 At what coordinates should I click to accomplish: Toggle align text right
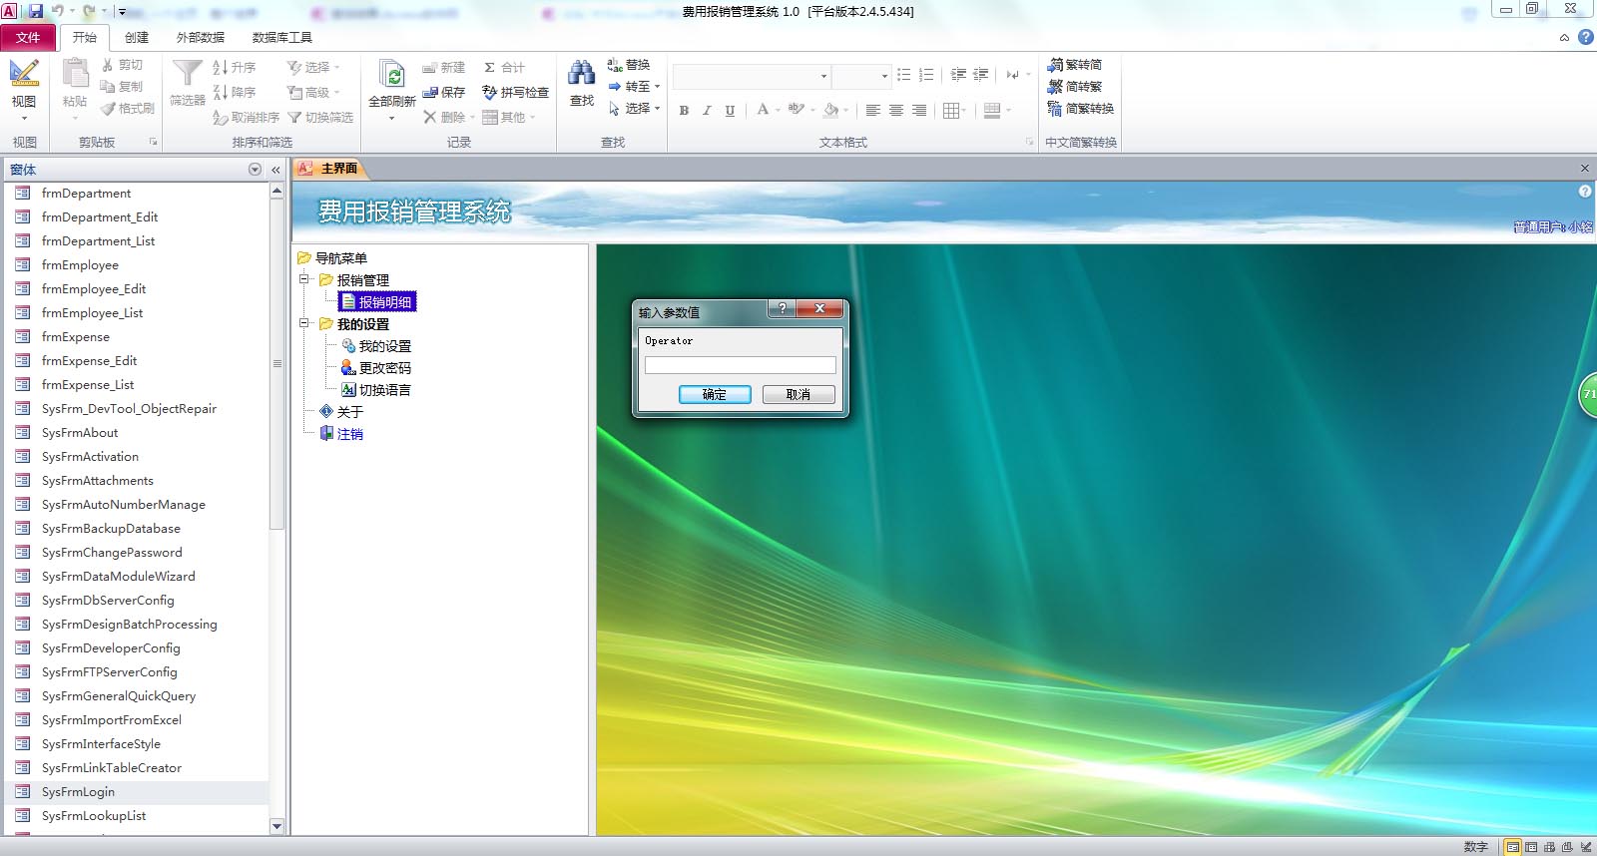tap(919, 111)
